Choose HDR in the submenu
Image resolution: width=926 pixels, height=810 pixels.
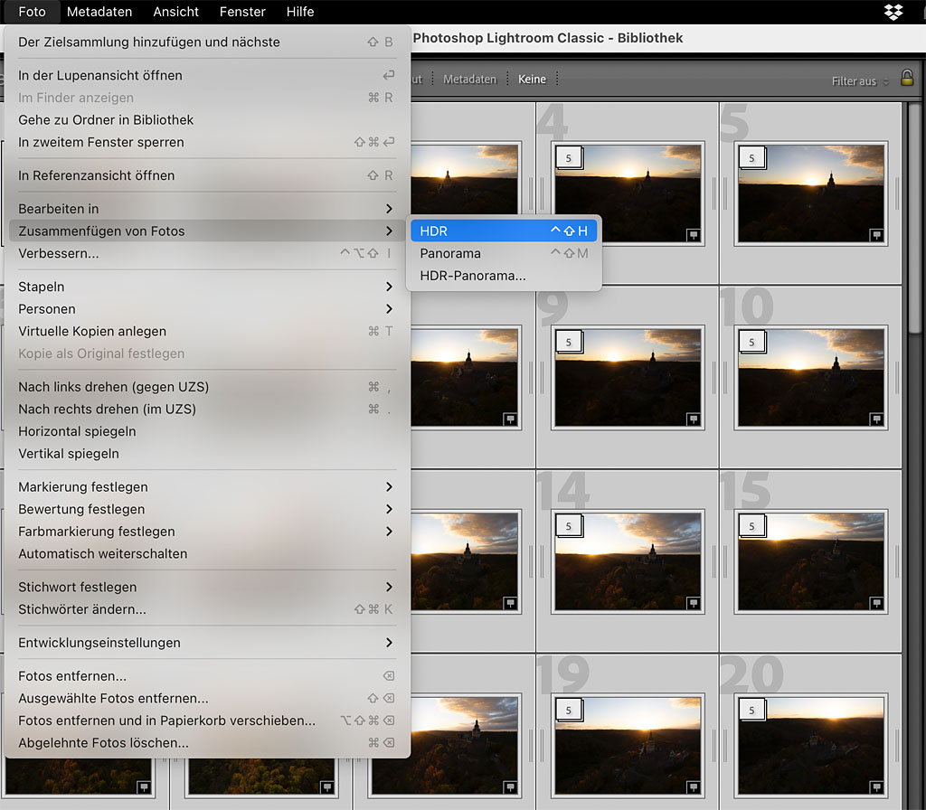503,231
